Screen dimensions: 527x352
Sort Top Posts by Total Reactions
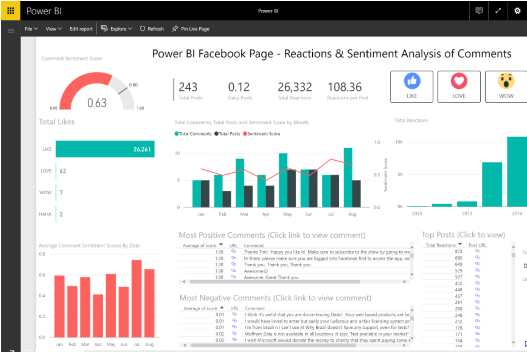point(444,245)
